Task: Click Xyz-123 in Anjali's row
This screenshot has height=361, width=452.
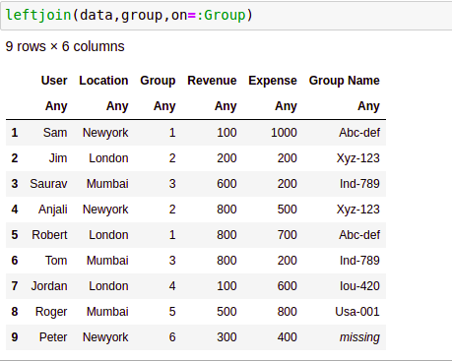Action: (358, 210)
